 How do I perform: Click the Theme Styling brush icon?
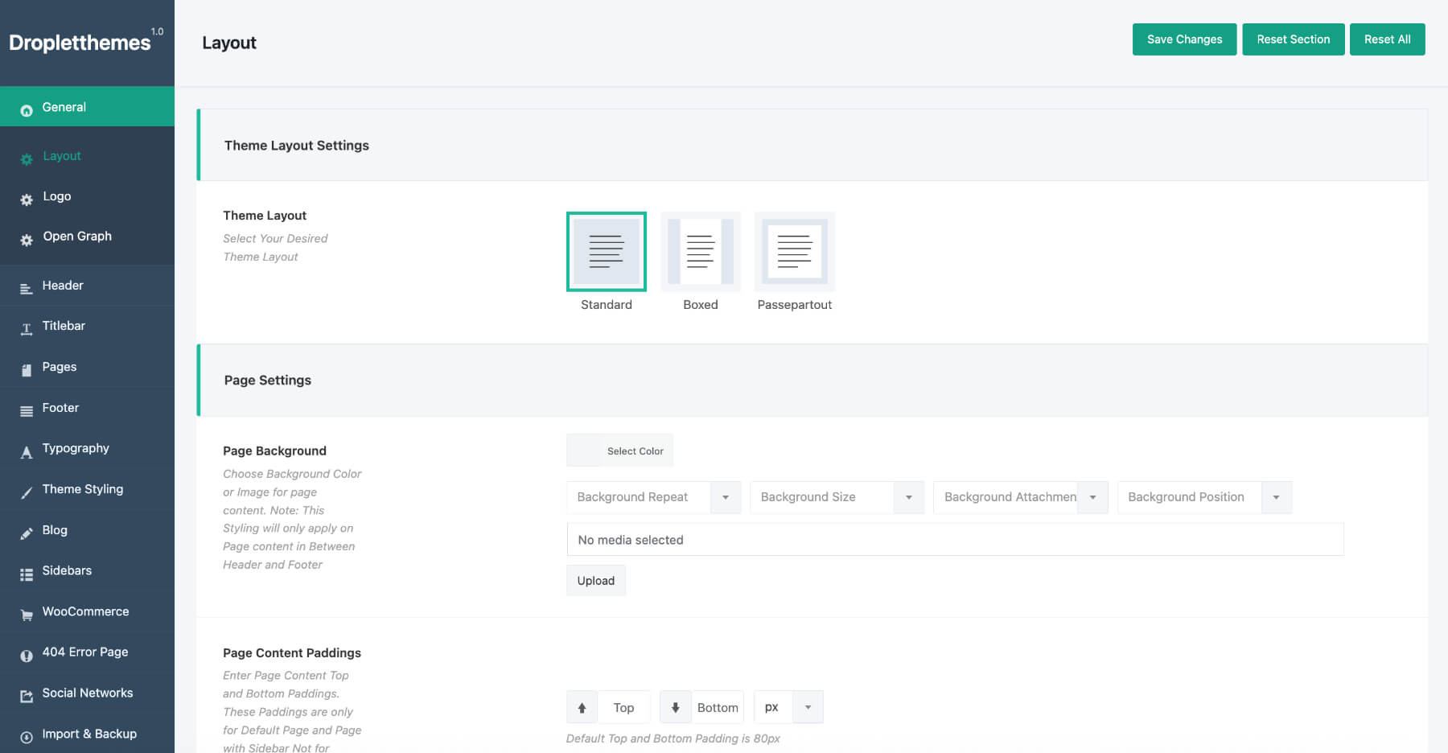pyautogui.click(x=27, y=492)
